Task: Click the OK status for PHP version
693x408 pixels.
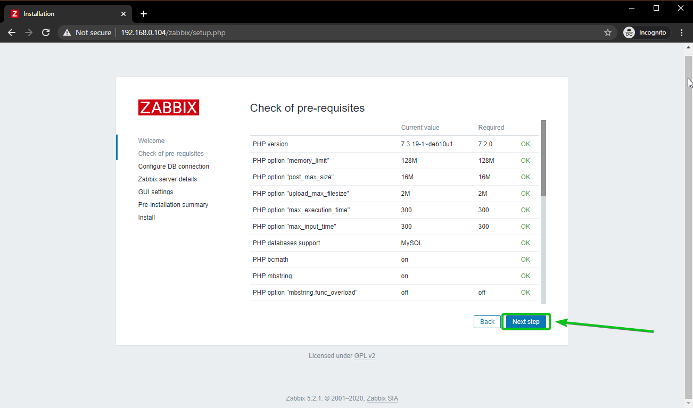Action: click(x=526, y=144)
